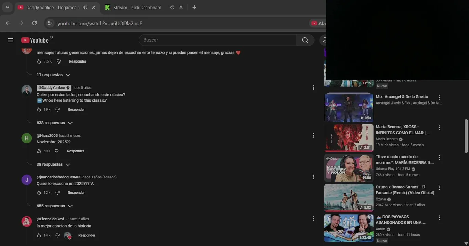The width and height of the screenshot is (469, 246).
Task: Click the scrollbar down arrow
Action: pyautogui.click(x=466, y=243)
